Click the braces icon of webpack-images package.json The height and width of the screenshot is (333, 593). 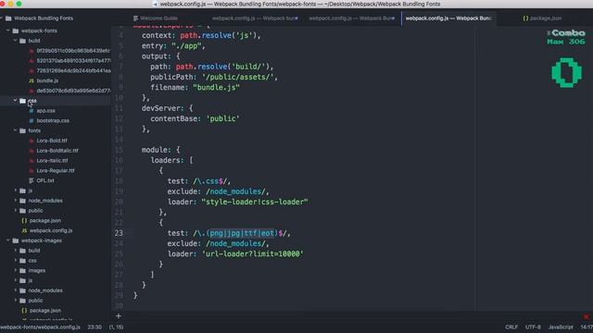click(24, 311)
